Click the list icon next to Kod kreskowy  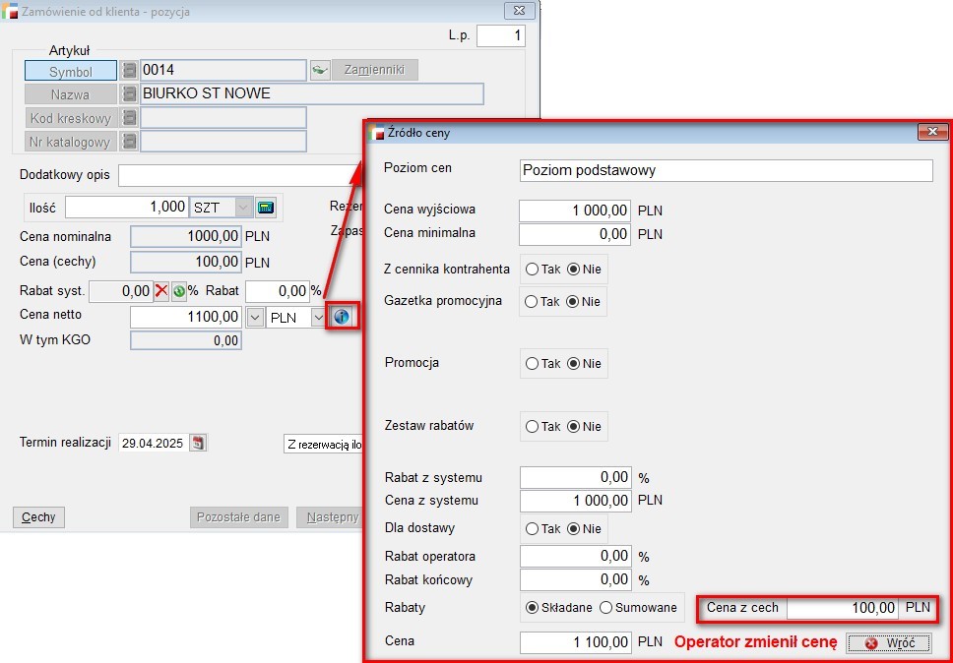[x=128, y=118]
